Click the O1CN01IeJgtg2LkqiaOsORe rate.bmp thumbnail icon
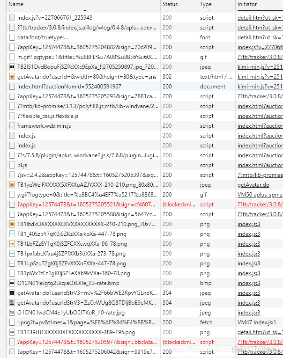283x358 pixels. [x=12, y=283]
